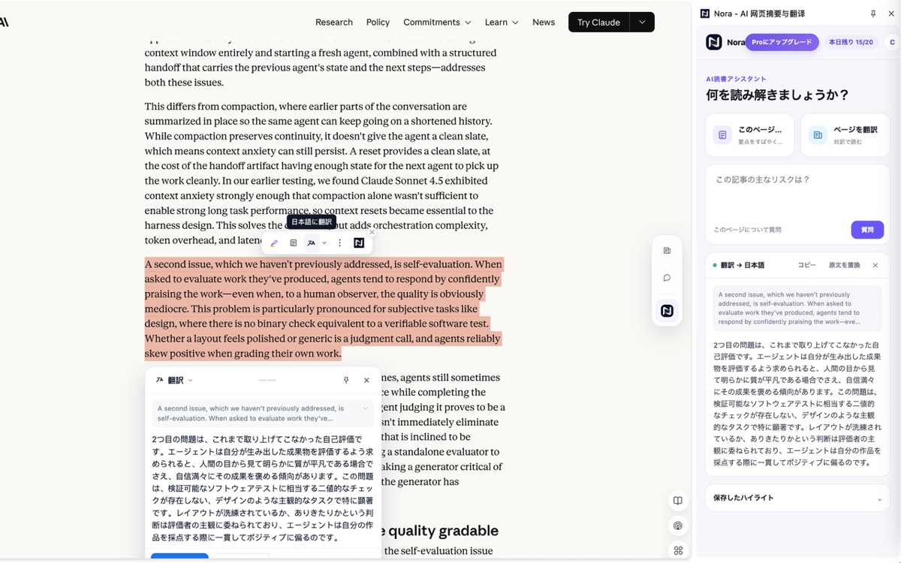Click Nora logo button in floating side widget
The width and height of the screenshot is (901, 563).
(x=667, y=311)
